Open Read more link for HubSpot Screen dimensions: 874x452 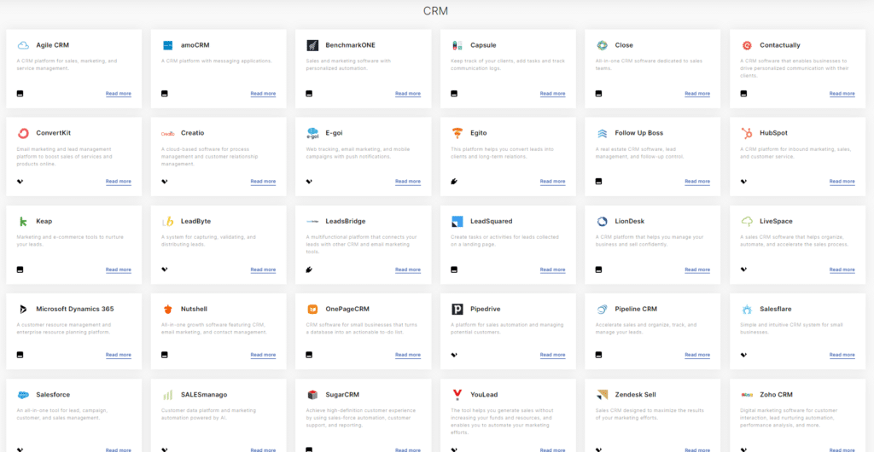tap(842, 182)
